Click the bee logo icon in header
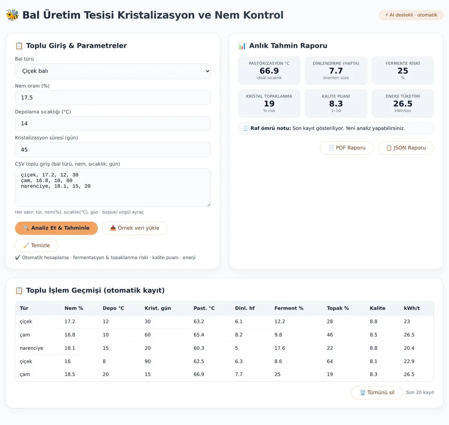449x425 pixels. [x=12, y=15]
